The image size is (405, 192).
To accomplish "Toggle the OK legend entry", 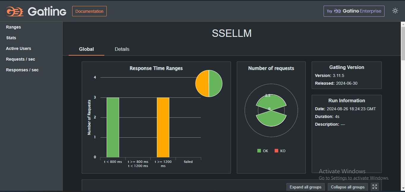I will point(263,151).
